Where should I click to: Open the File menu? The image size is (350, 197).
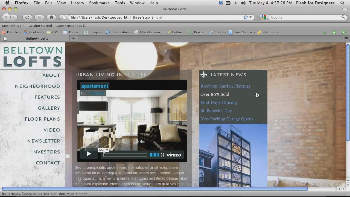coord(37,3)
